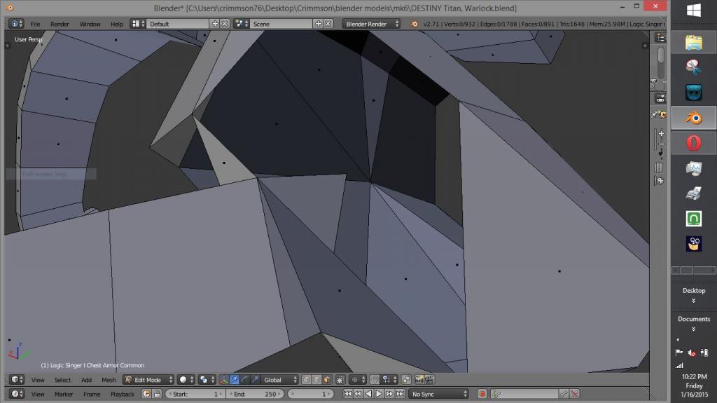
Task: Switch to face select mode
Action: click(326, 380)
